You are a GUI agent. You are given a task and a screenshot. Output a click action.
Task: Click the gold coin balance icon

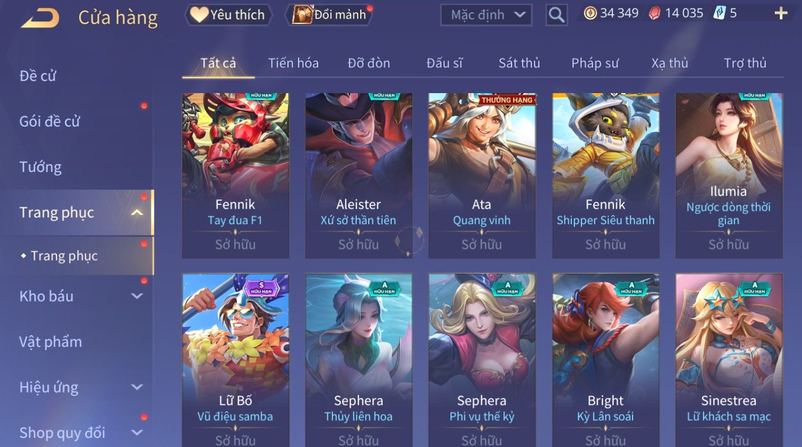click(590, 13)
